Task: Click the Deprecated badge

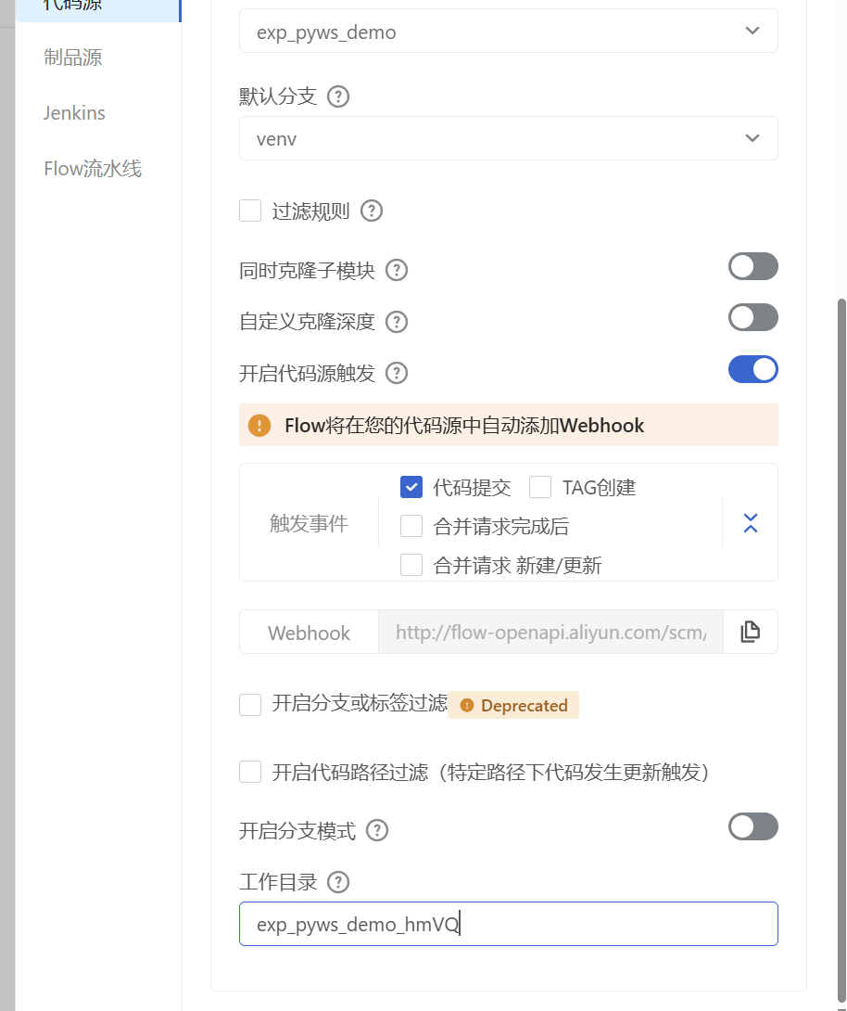Action: [513, 705]
